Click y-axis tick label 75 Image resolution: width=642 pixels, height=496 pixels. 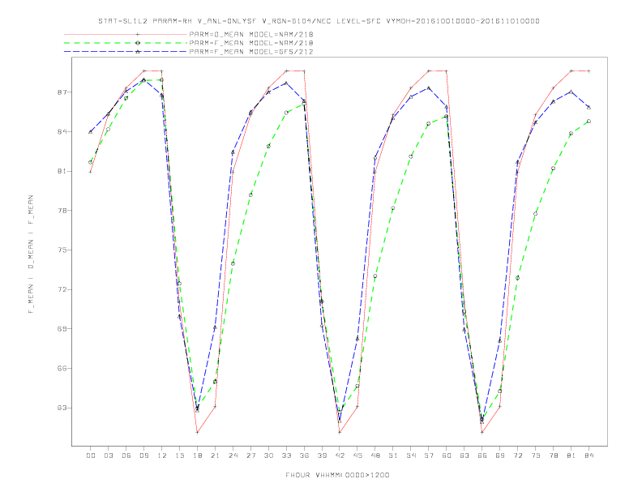click(62, 250)
